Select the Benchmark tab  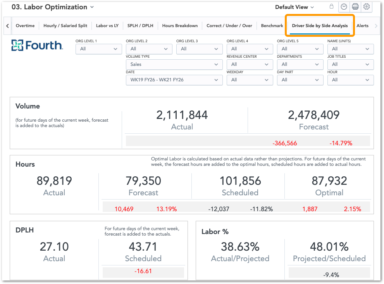coord(272,26)
